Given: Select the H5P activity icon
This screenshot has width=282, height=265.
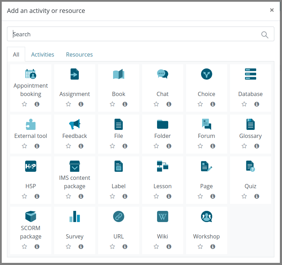Looking at the screenshot, I should point(31,166).
